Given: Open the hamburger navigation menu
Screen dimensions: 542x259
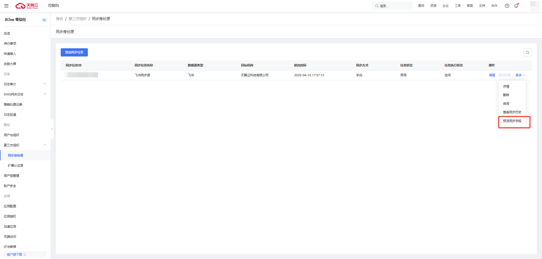Looking at the screenshot, I should coord(6,6).
